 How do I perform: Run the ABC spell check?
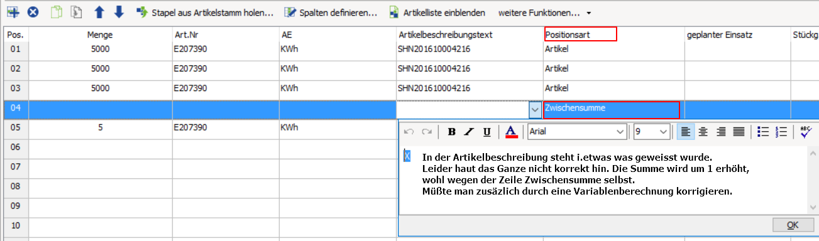point(806,132)
